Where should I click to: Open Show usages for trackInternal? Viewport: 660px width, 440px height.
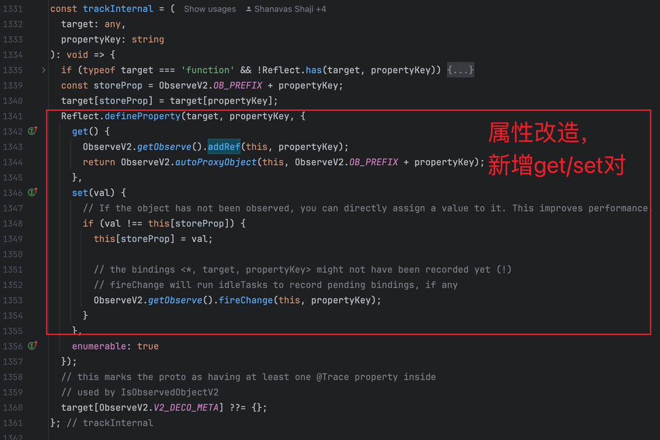pos(210,9)
